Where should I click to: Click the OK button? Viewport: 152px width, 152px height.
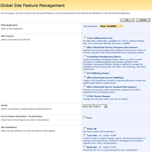pyautogui.click(x=127, y=20)
